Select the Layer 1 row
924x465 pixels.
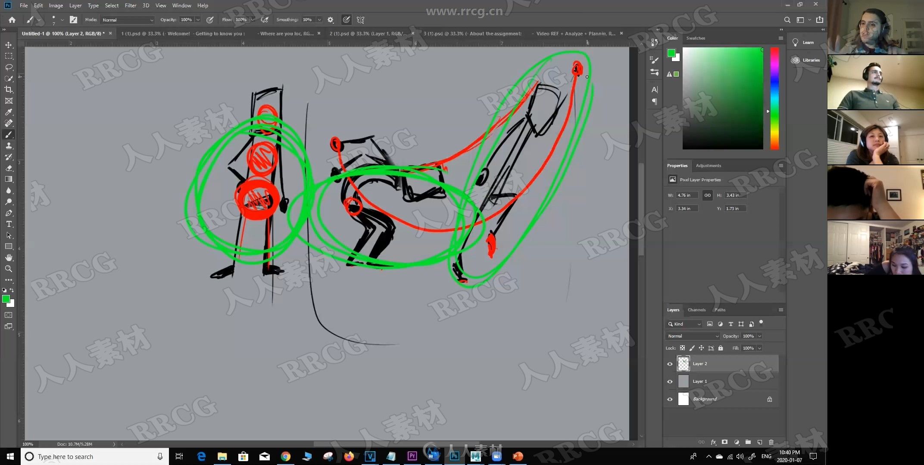pyautogui.click(x=728, y=381)
